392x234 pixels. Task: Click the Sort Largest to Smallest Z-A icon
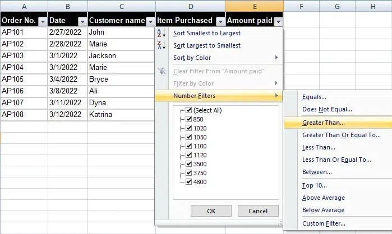click(x=162, y=45)
